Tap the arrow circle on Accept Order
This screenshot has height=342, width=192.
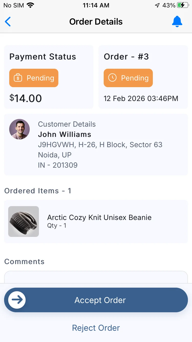pos(17,300)
